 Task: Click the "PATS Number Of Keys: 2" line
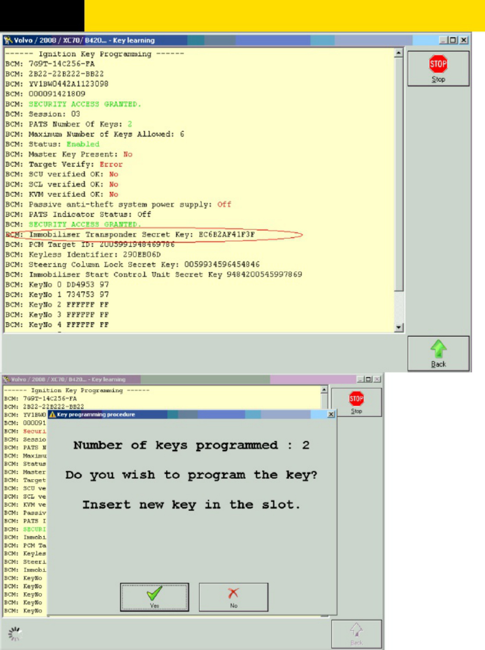point(68,124)
